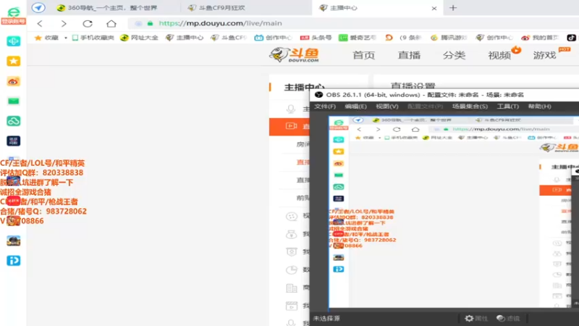Switch to the 360导航 browser tab
This screenshot has height=326, width=579.
click(107, 8)
